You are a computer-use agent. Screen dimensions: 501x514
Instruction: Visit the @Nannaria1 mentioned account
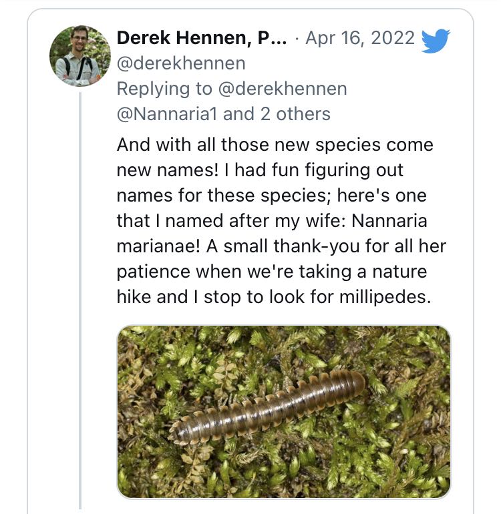(x=167, y=114)
